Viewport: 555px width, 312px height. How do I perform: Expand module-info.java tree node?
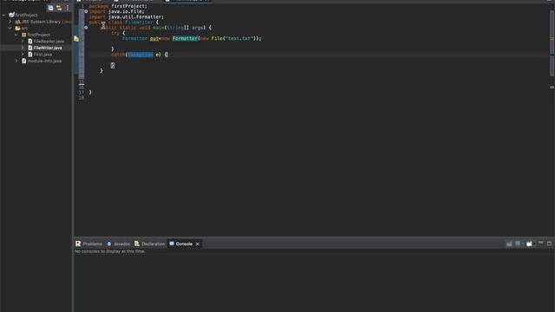point(16,61)
